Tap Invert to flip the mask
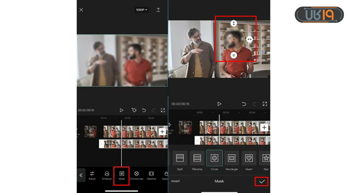347x193 pixels. [175, 181]
